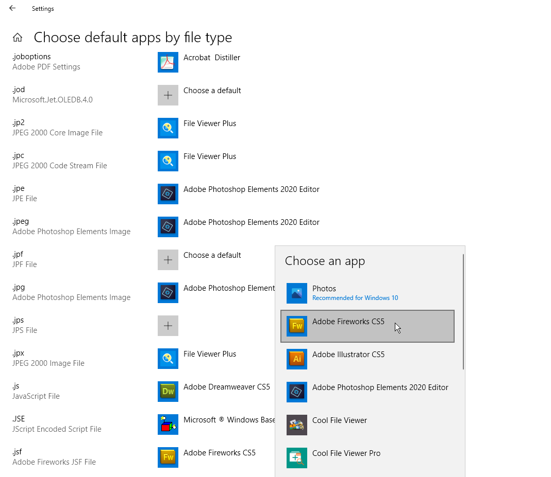
Task: Click Adobe Photoshop Element label for .jpg
Action: coord(229,288)
